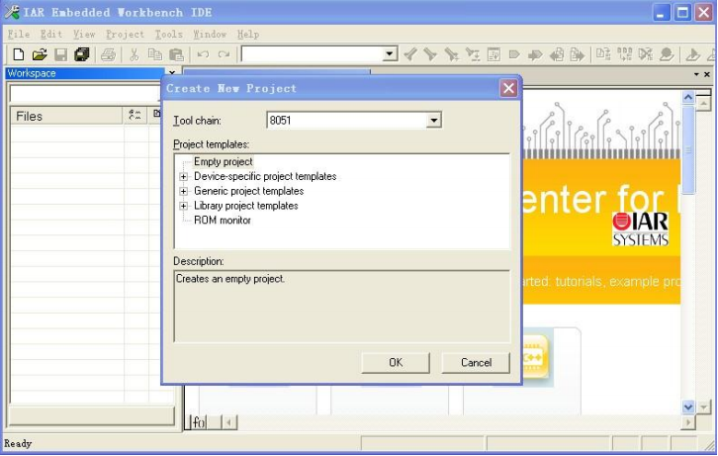718x456 pixels.
Task: Click the Files column header
Action: (x=67, y=117)
